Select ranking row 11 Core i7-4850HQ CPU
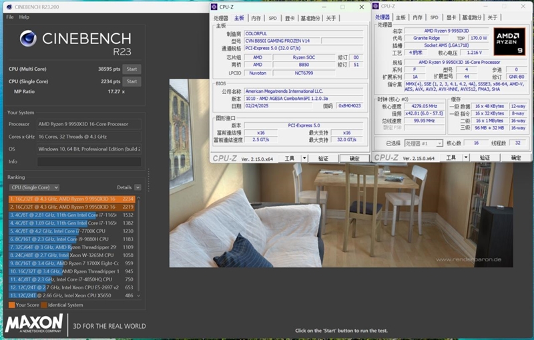Screen dimensions: 534x340 [72, 279]
